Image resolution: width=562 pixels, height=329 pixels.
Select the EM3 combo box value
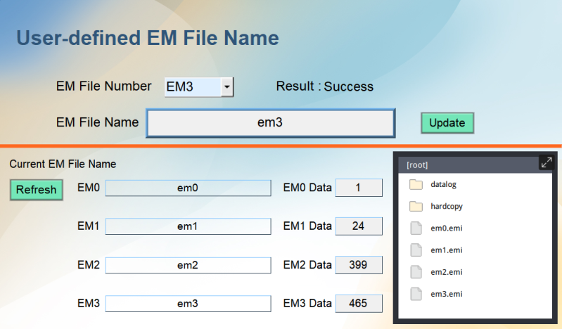coord(191,87)
